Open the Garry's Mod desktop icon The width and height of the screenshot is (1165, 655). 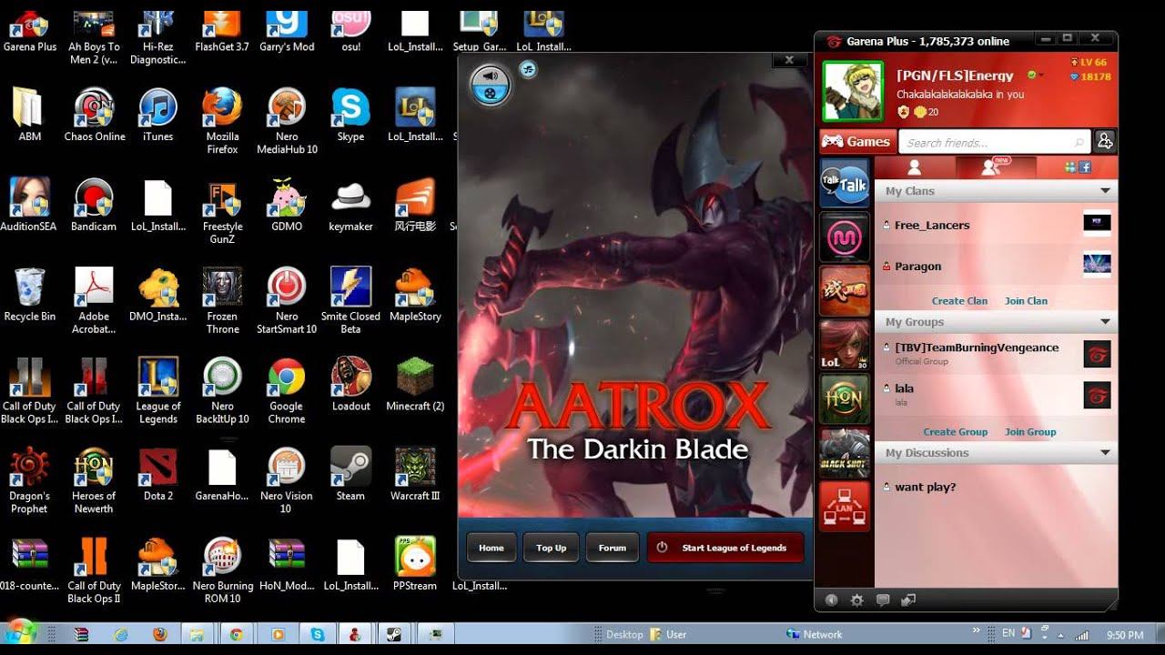click(x=287, y=31)
